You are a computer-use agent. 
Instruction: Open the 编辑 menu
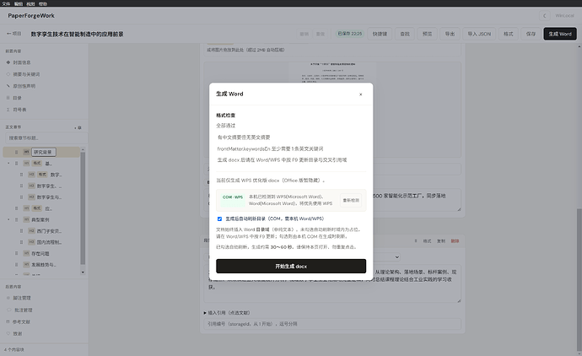point(19,3)
